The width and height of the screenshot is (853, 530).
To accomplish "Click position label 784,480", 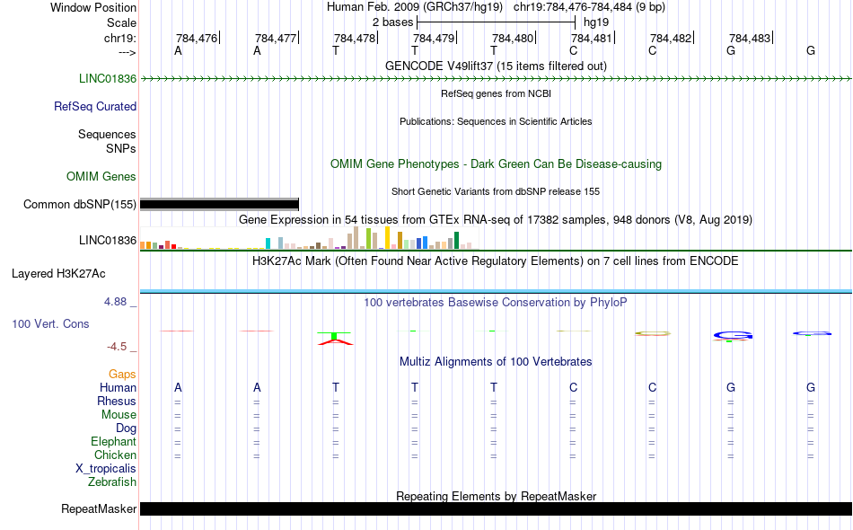I will (x=513, y=38).
